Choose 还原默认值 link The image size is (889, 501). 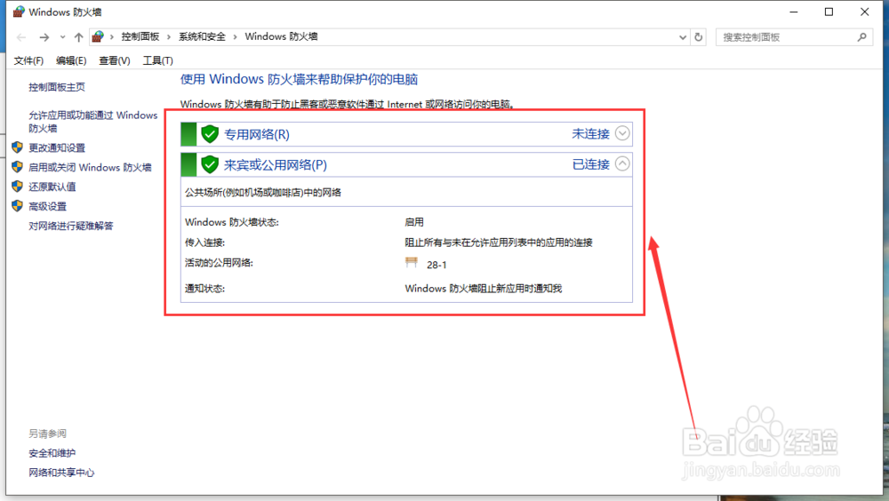(52, 187)
